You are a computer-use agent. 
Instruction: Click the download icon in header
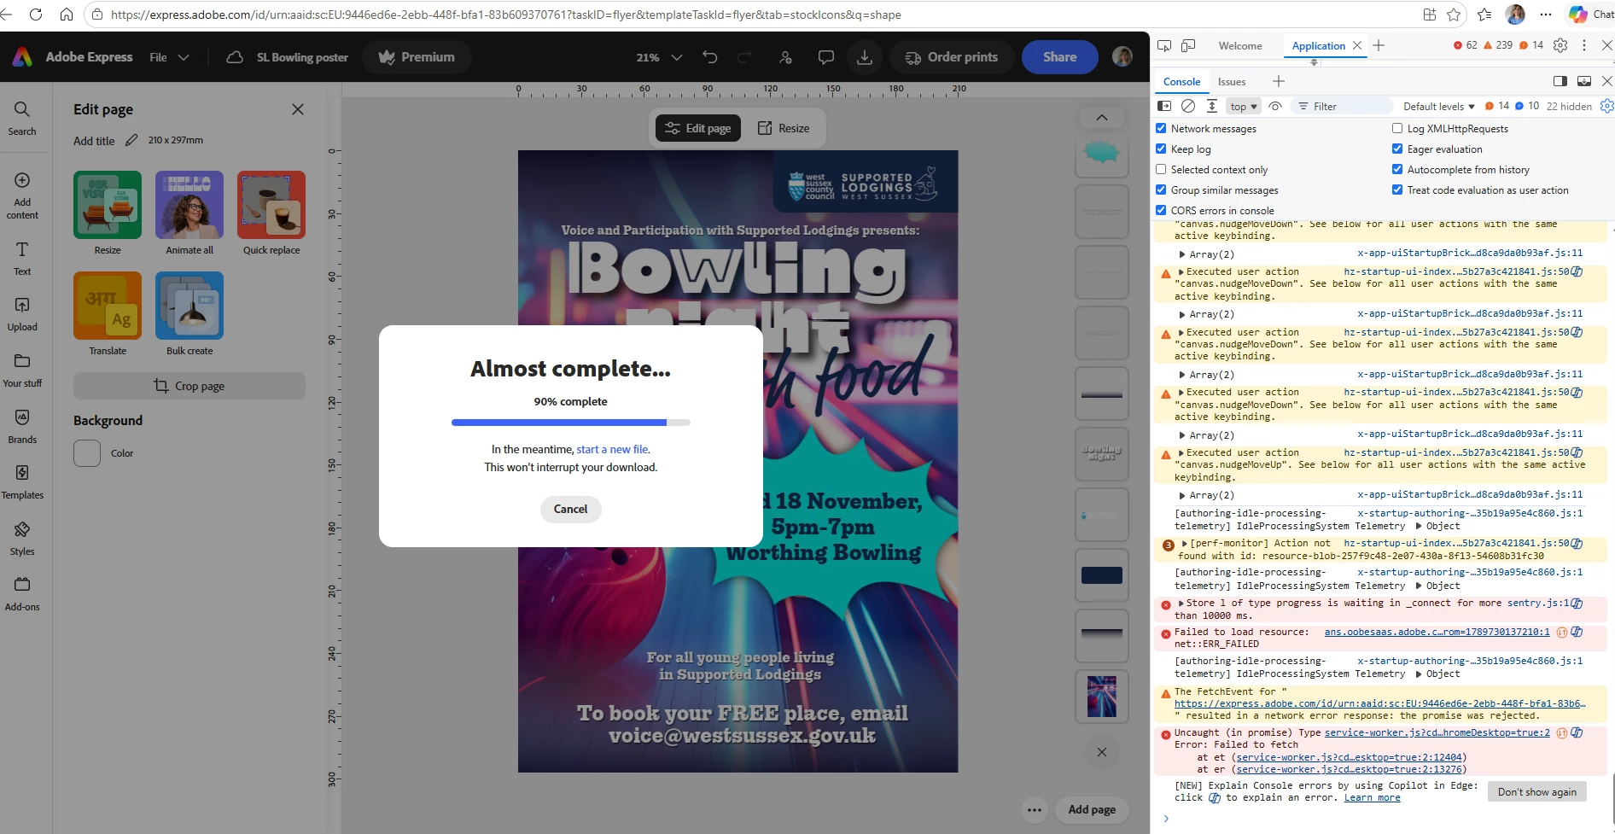click(865, 57)
